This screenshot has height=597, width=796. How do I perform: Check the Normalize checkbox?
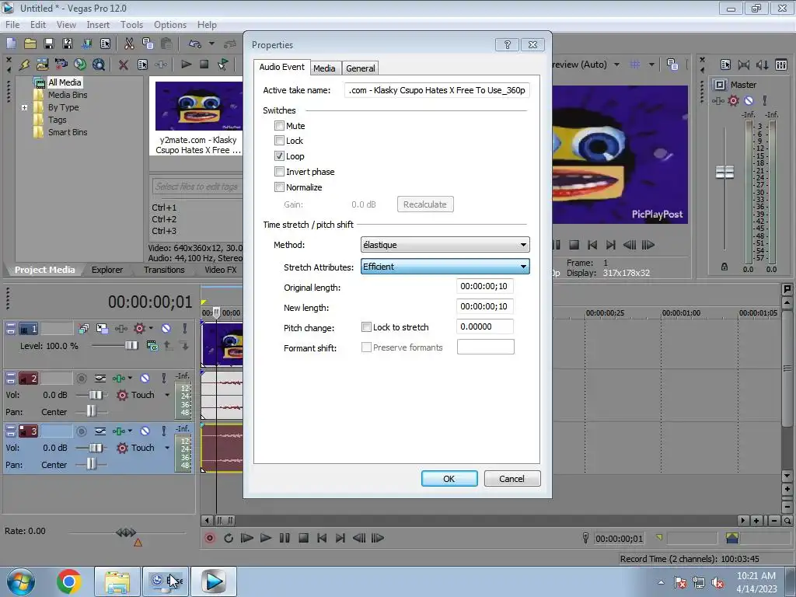279,187
